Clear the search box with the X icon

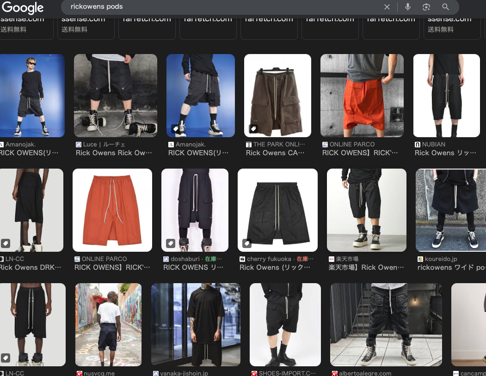click(387, 7)
